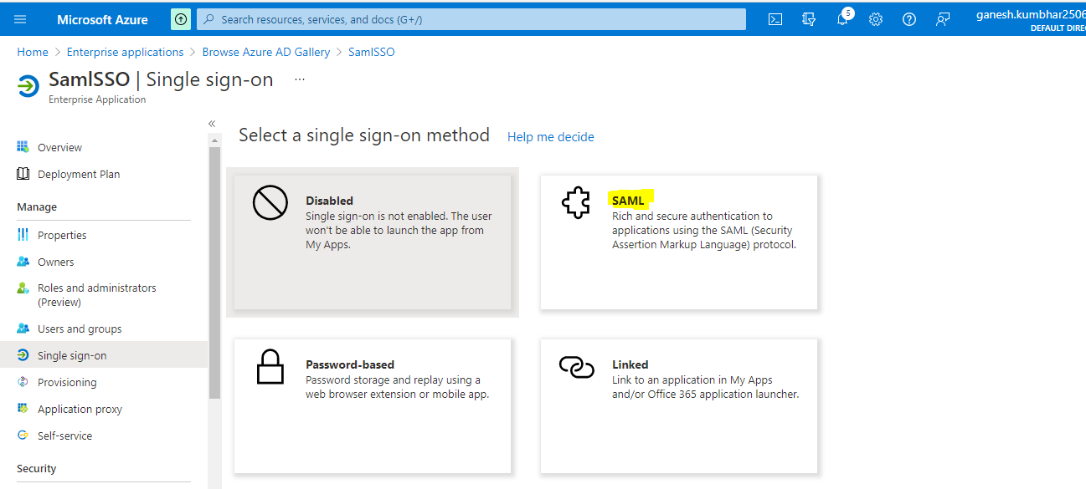This screenshot has height=489, width=1086.
Task: Open the portal hamburger menu
Action: (x=20, y=19)
